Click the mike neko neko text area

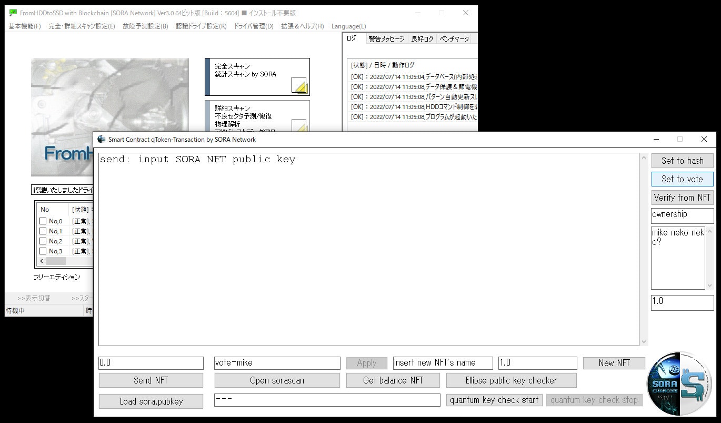(x=678, y=258)
